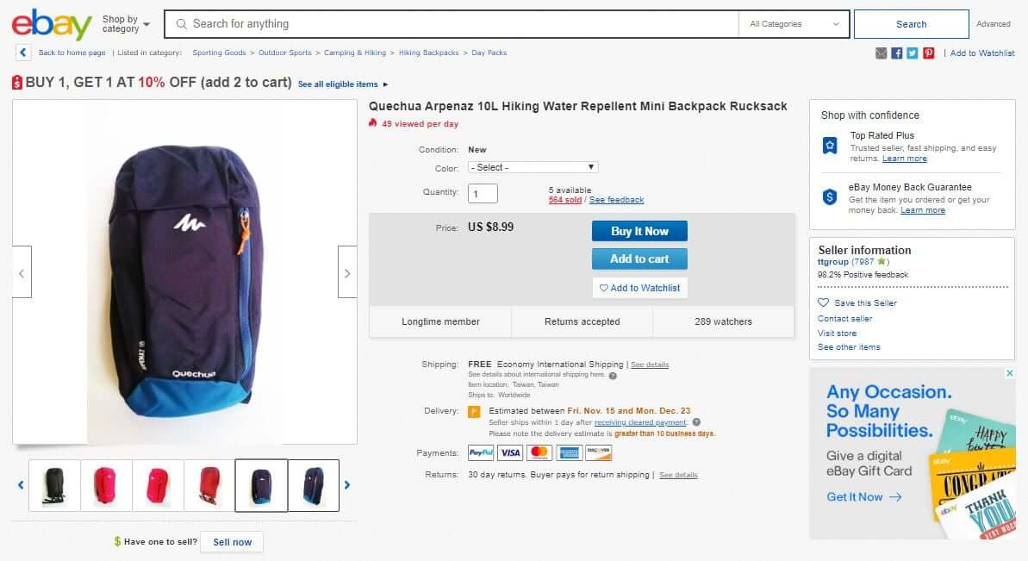Expand the All Categories dropdown
Viewport: 1028px width, 561px height.
coord(794,24)
